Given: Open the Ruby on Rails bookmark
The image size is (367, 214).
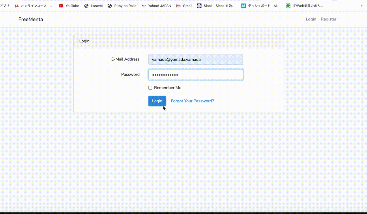Looking at the screenshot, I should [122, 5].
